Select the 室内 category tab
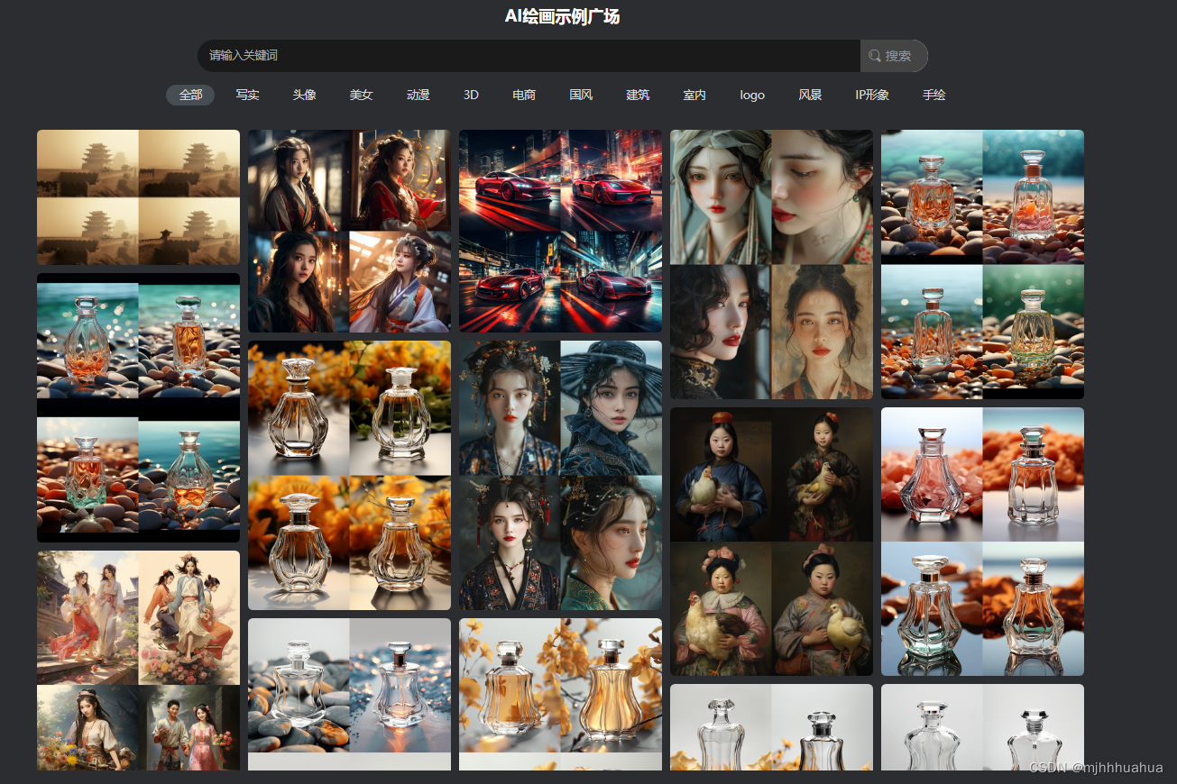1177x784 pixels. [694, 95]
